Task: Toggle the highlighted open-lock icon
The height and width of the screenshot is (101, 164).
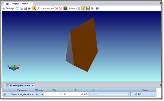Action: (x=83, y=8)
